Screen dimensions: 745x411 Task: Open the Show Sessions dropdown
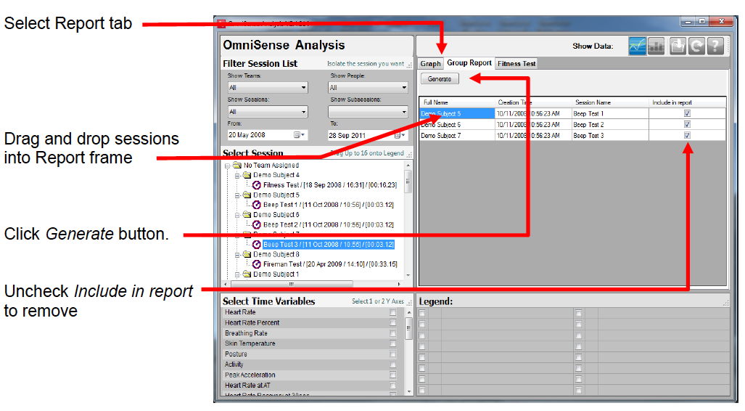[268, 112]
